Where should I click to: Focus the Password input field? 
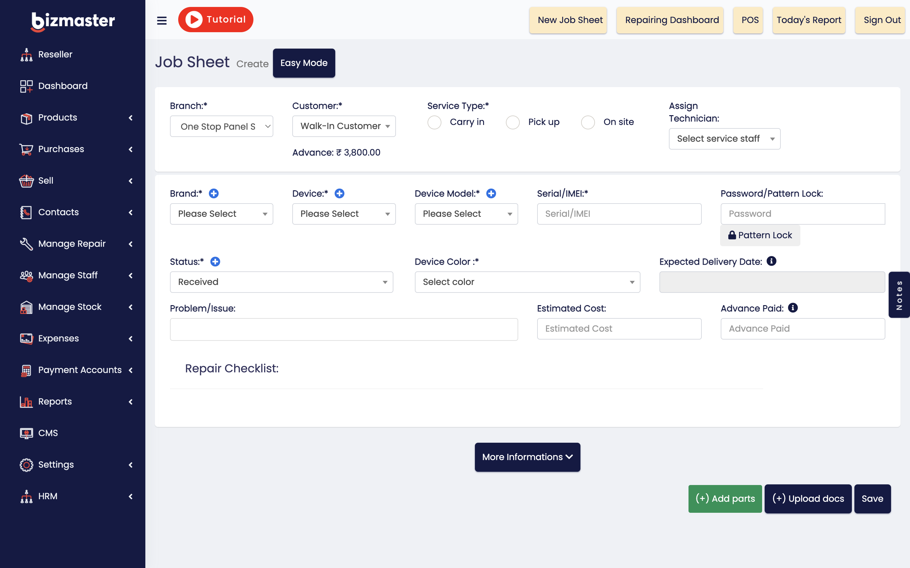pyautogui.click(x=803, y=214)
